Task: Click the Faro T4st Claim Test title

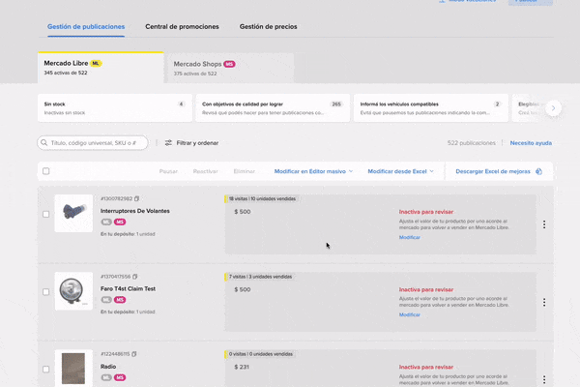Action: 128,289
